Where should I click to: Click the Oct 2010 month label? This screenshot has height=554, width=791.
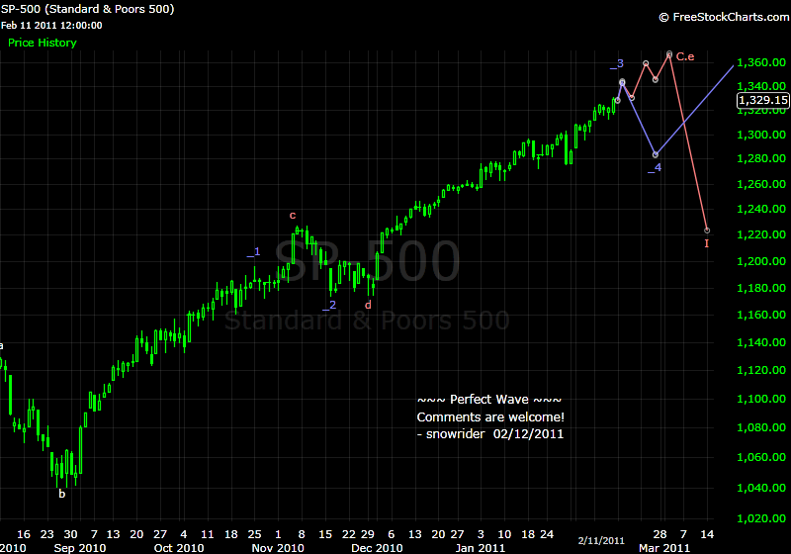tap(179, 548)
